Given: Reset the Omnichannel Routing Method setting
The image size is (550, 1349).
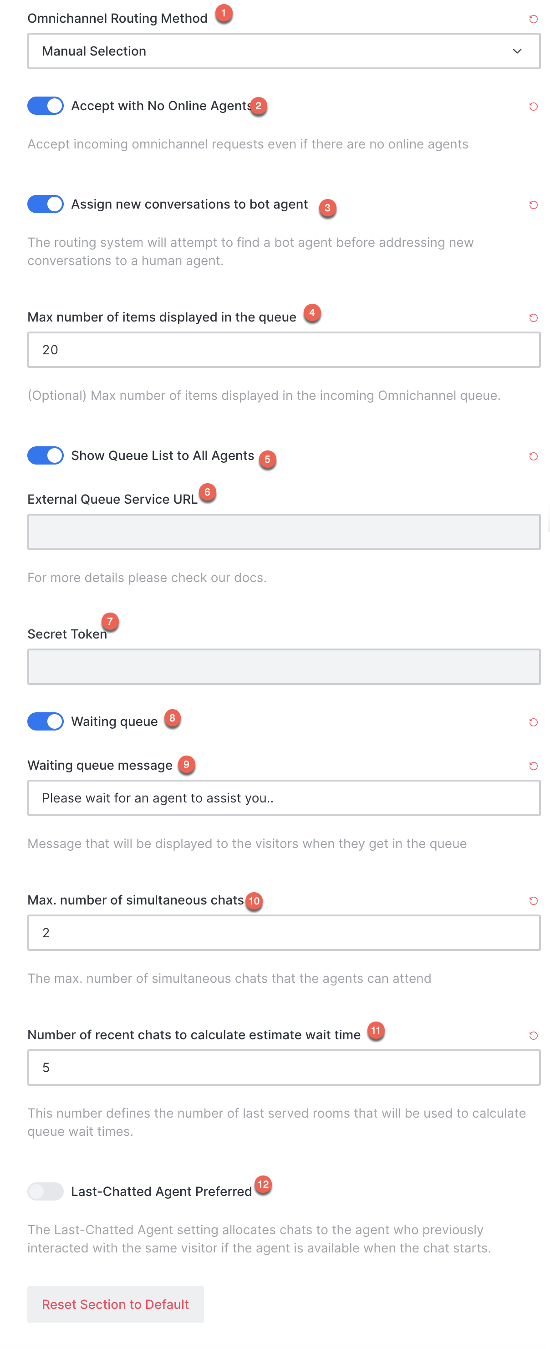Looking at the screenshot, I should [533, 19].
